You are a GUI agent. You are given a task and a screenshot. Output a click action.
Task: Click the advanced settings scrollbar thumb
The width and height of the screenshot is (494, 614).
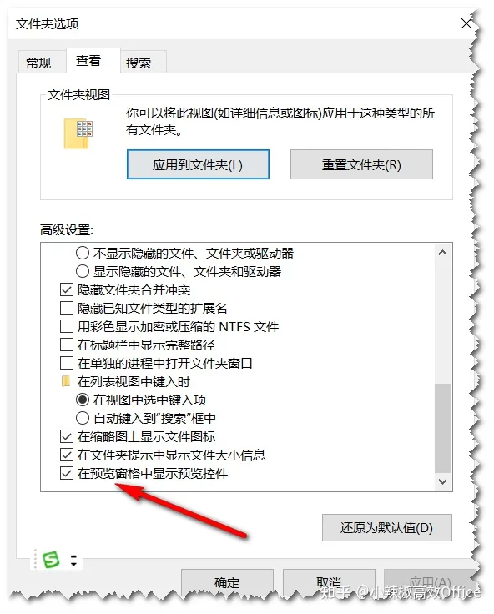point(442,429)
